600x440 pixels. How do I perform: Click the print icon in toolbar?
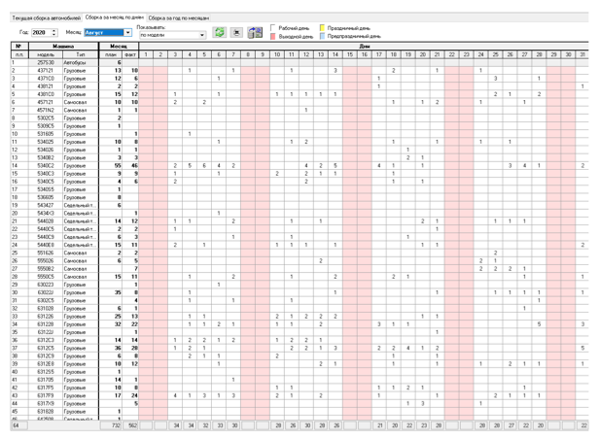pos(236,32)
